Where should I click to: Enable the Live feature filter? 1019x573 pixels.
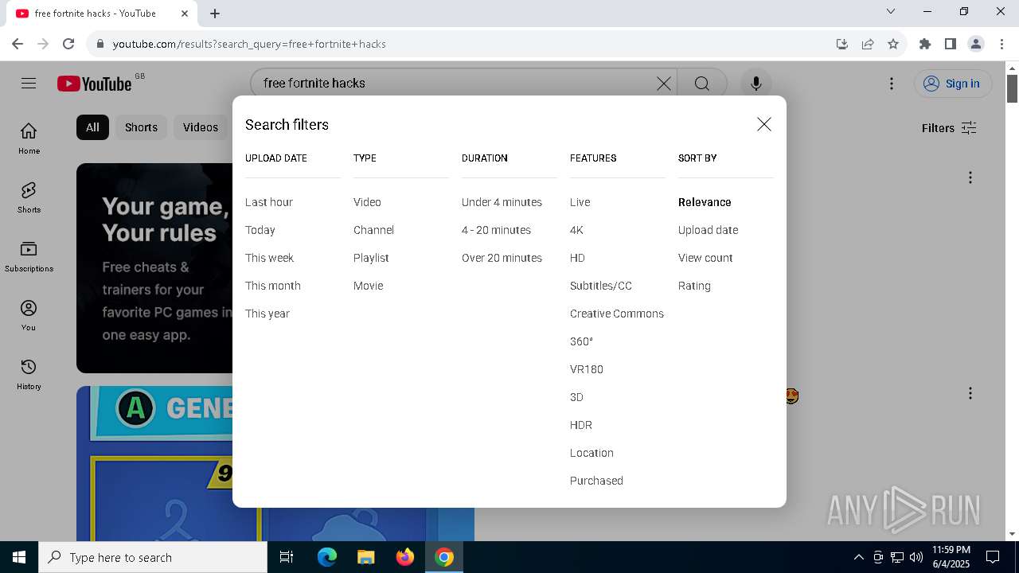pos(580,202)
